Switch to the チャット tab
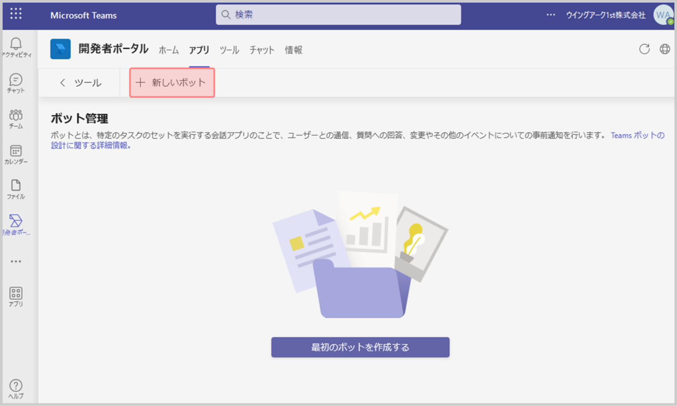677x406 pixels. pos(262,50)
